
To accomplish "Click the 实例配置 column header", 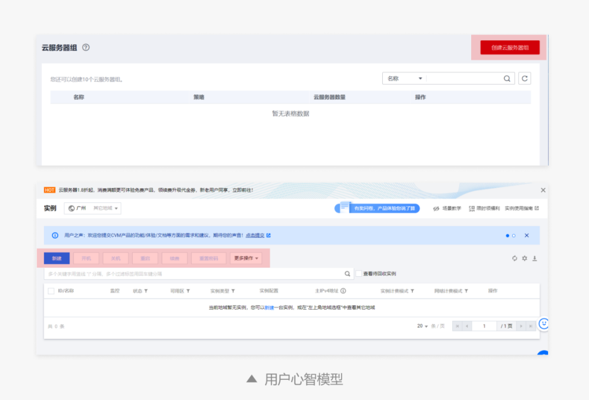I will [x=268, y=291].
